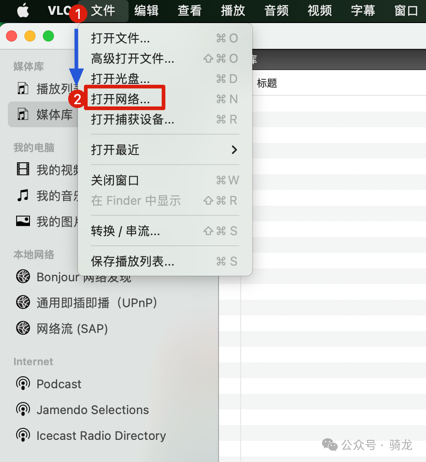
Task: Click the 媒体库 sidebar icon
Action: (23, 114)
